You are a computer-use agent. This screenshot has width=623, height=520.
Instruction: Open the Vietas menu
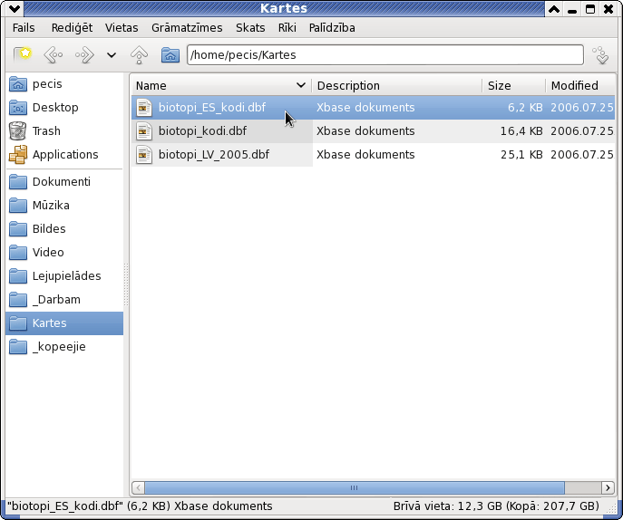coord(122,28)
